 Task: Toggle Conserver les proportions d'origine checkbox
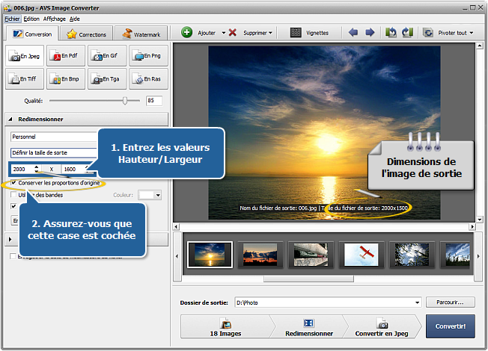coord(14,182)
